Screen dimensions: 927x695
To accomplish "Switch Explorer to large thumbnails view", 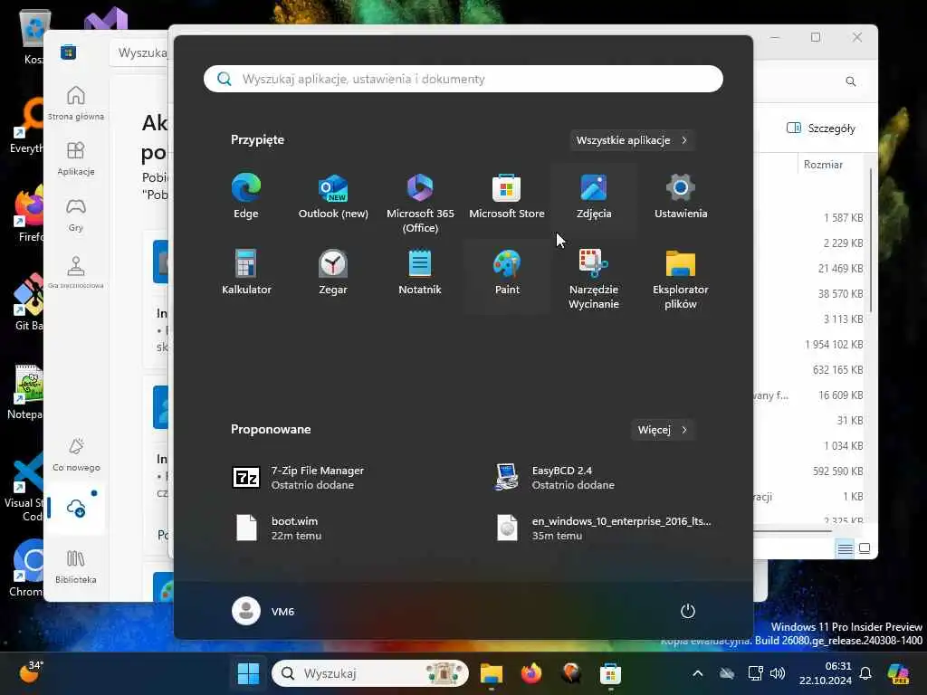I will coord(865,549).
